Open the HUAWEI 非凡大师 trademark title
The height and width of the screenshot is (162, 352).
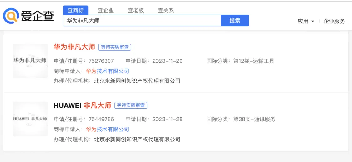(x=82, y=105)
